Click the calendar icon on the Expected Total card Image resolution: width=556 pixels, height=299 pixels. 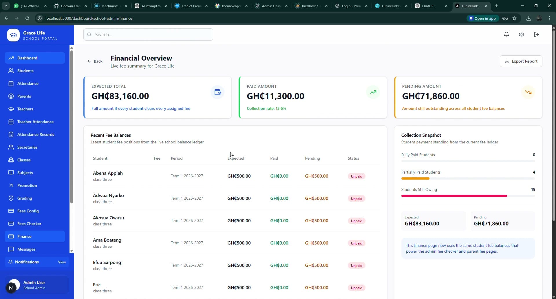217,92
